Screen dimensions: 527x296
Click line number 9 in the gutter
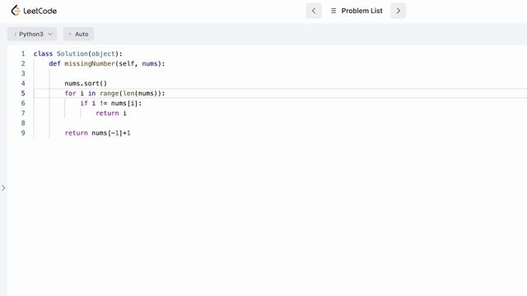(x=23, y=133)
